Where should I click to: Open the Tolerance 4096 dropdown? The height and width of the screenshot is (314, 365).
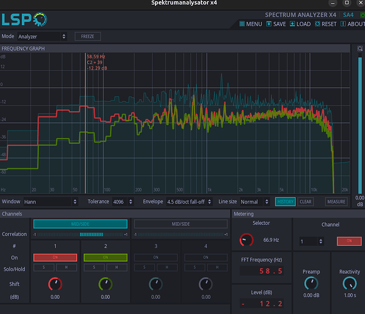[x=123, y=202]
